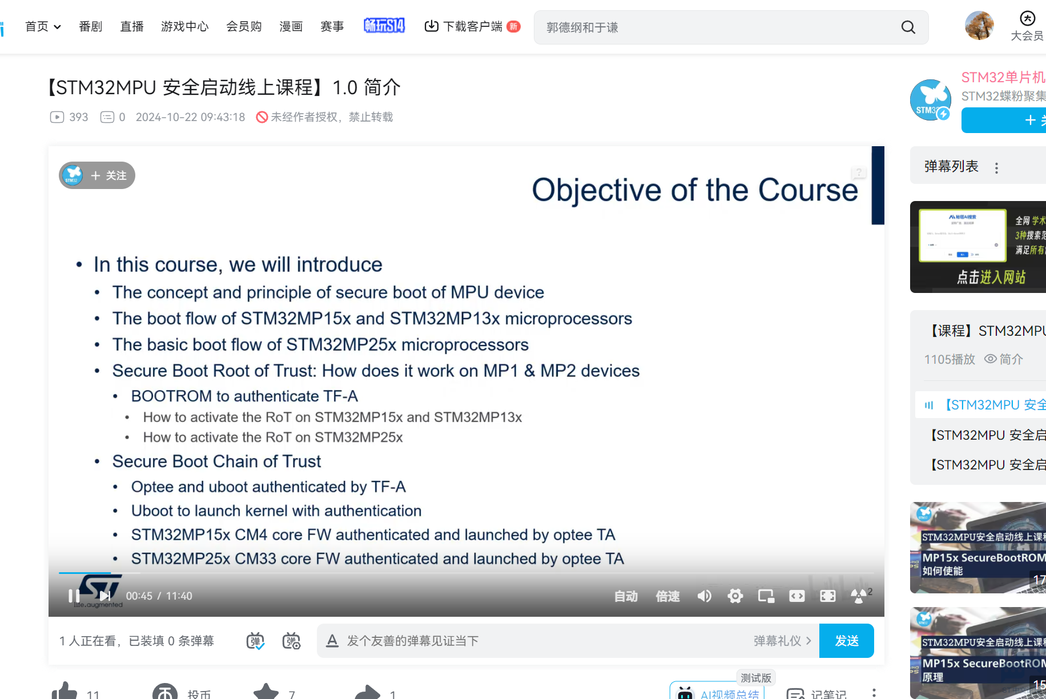Open the 倍速 playback speed menu
1046x699 pixels.
pos(667,596)
